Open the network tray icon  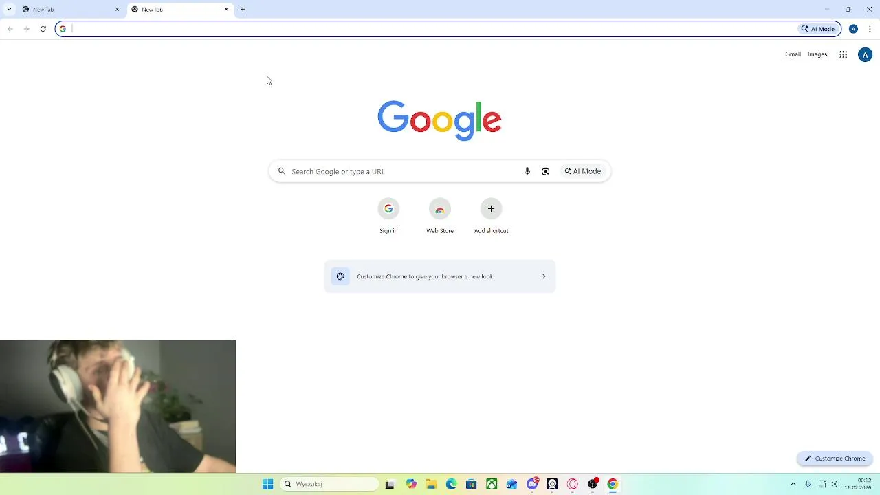pyautogui.click(x=822, y=484)
